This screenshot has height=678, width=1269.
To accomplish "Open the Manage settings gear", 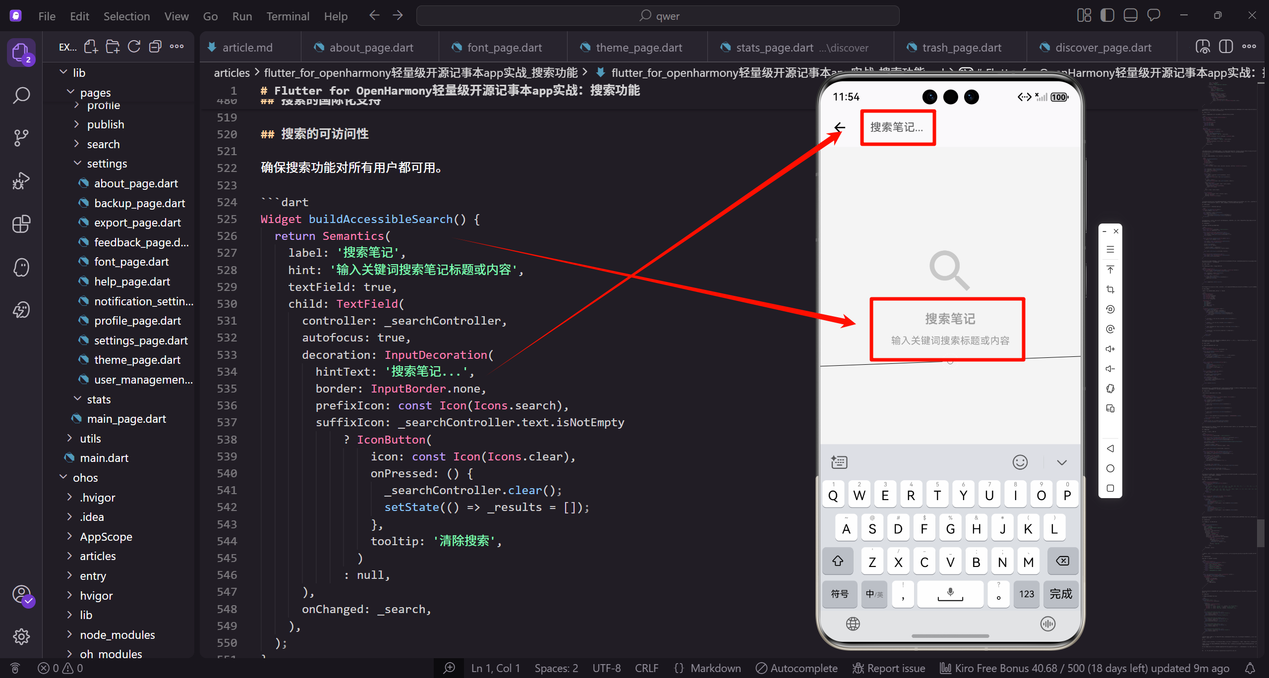I will 21,636.
